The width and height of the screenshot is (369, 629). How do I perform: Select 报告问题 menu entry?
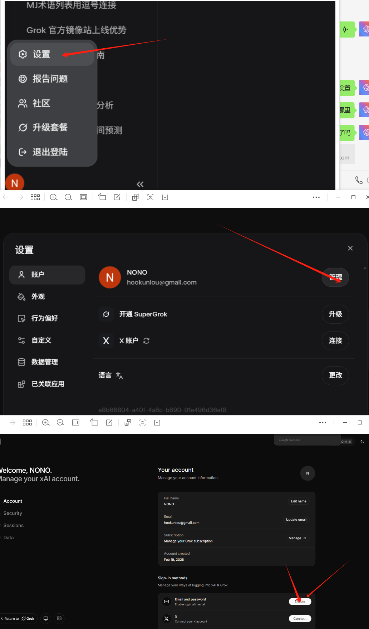(x=50, y=79)
